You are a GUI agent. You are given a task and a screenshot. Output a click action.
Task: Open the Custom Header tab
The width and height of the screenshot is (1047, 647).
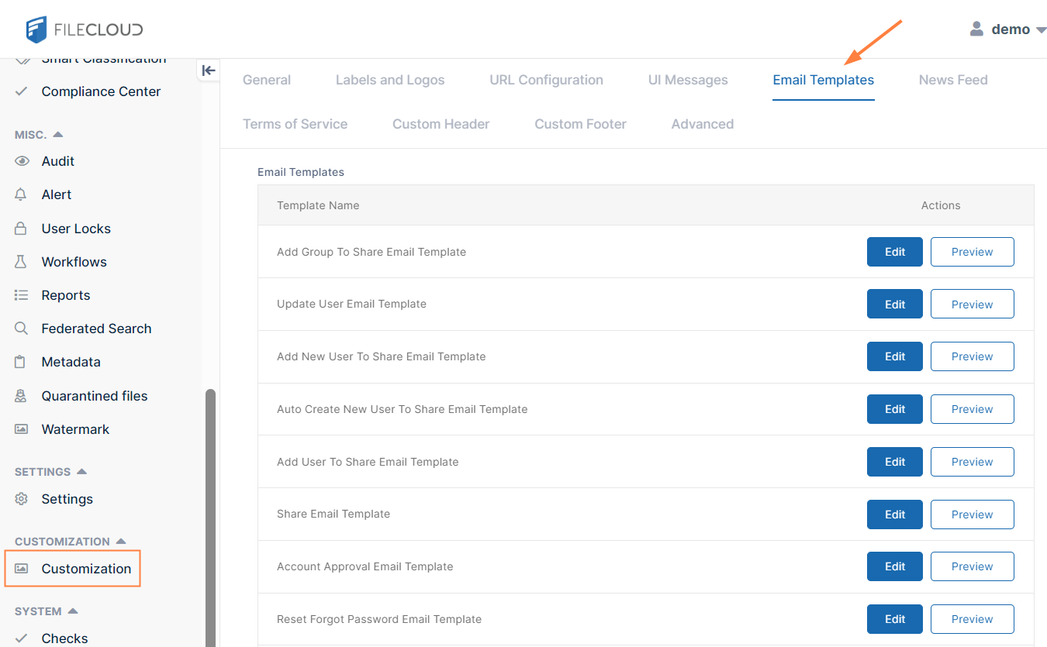441,124
